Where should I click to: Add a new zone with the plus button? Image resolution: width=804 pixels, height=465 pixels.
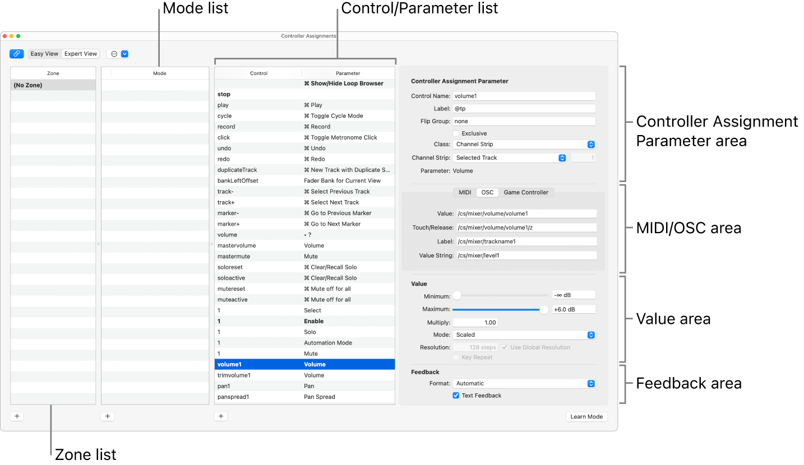[x=17, y=416]
